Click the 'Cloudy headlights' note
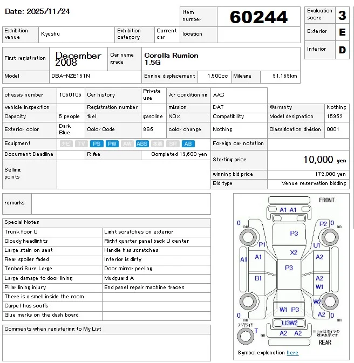This screenshot has height=363, width=354. point(26,241)
